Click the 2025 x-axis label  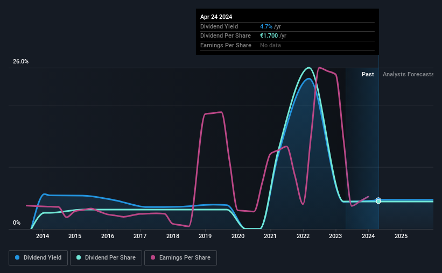pyautogui.click(x=401, y=236)
